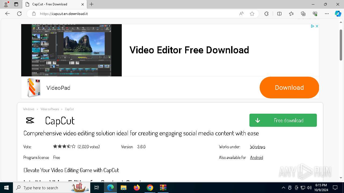
Task: Click the VideoPad box product icon
Action: [34, 88]
